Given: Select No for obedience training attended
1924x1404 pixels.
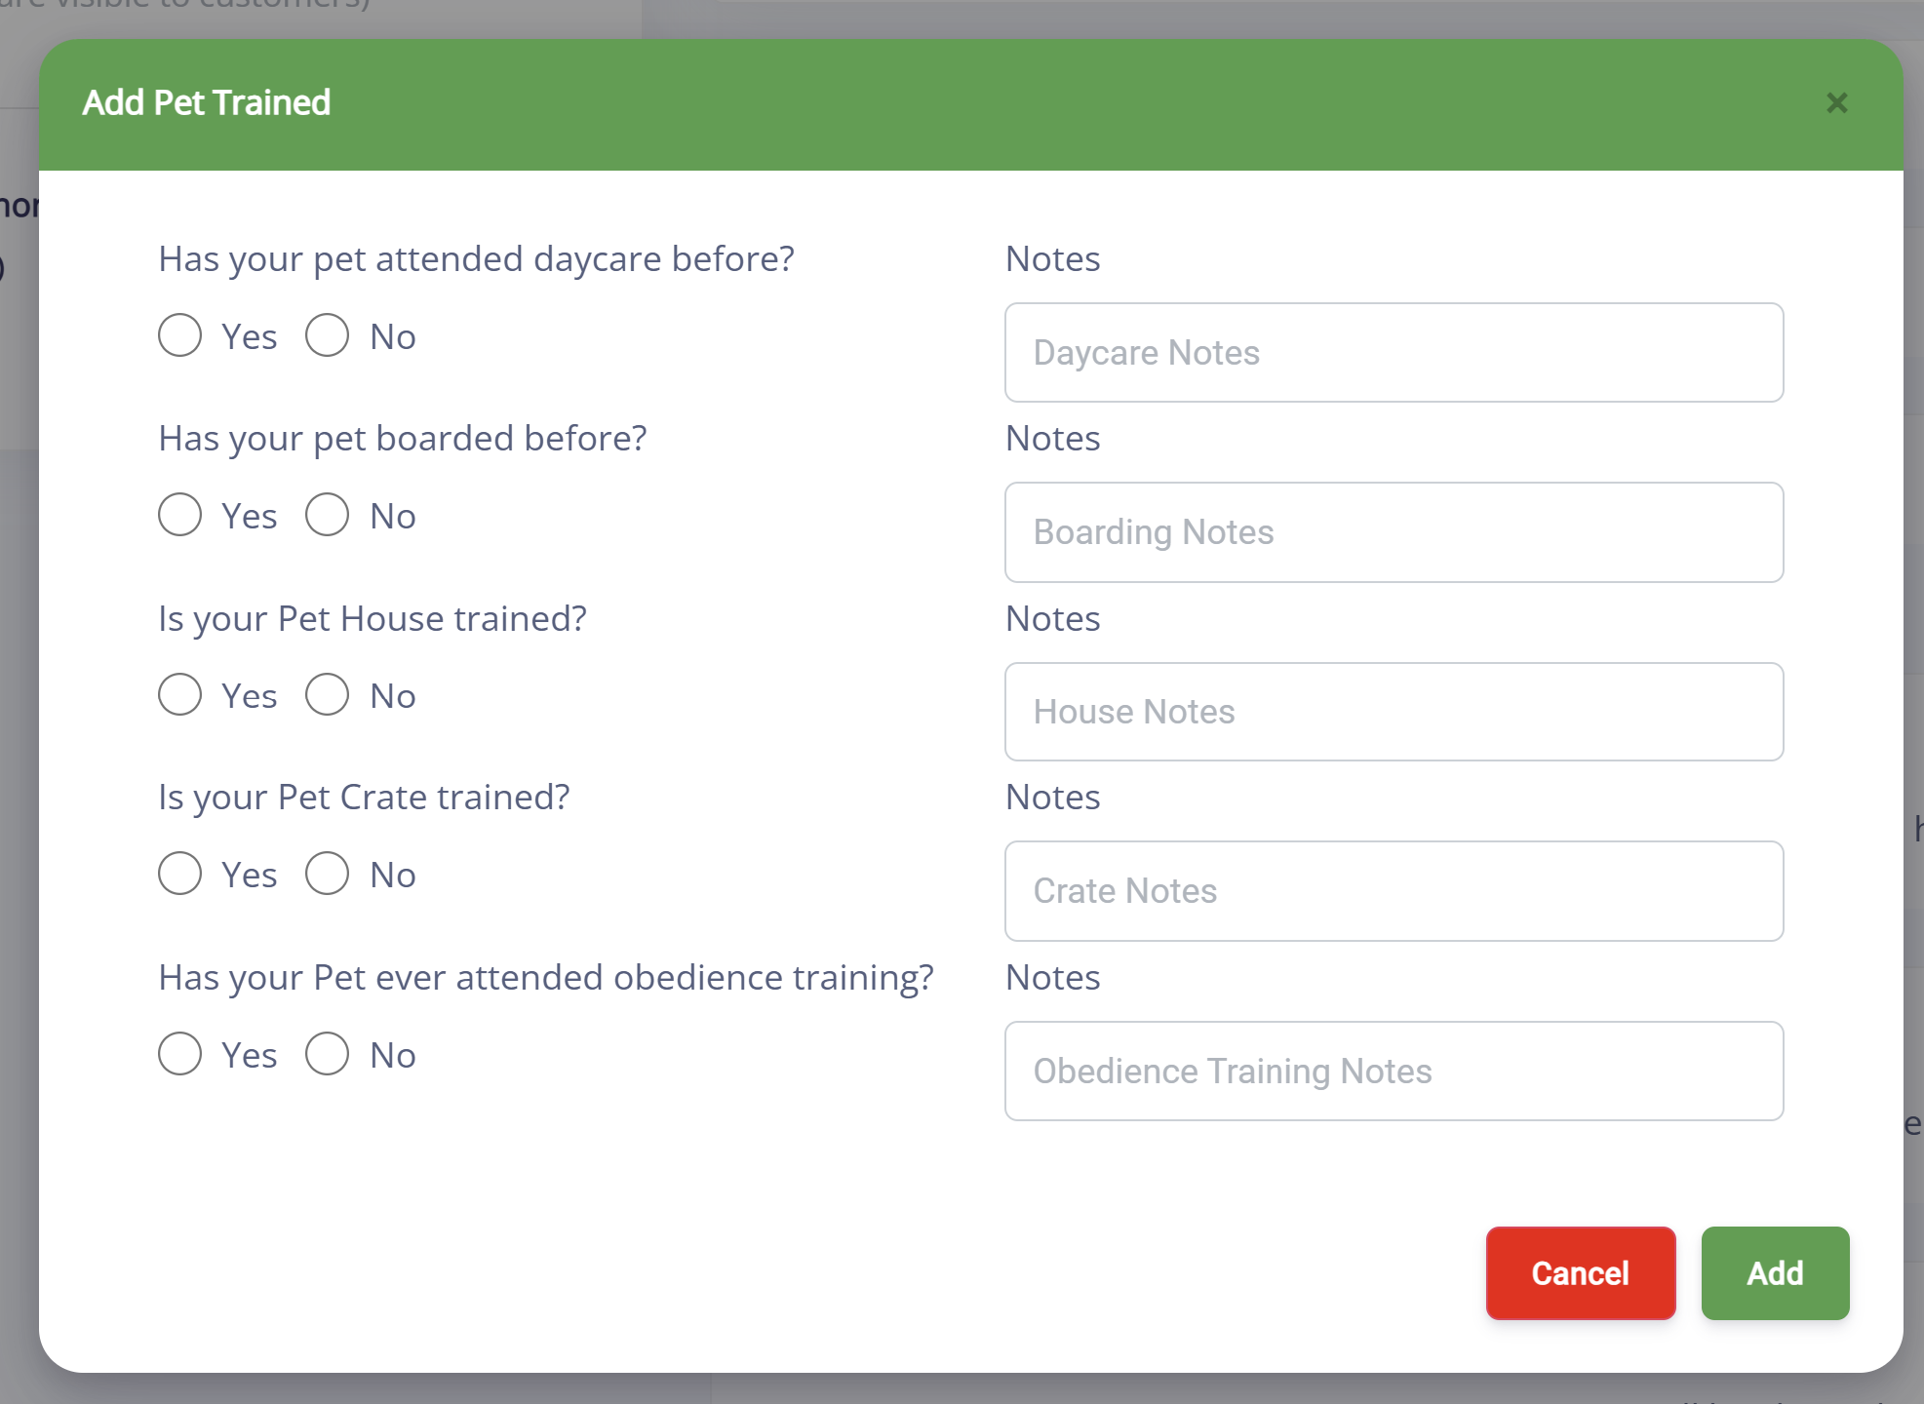Looking at the screenshot, I should click(328, 1054).
